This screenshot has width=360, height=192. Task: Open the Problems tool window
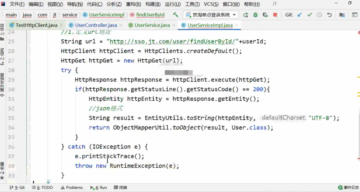(x=72, y=187)
